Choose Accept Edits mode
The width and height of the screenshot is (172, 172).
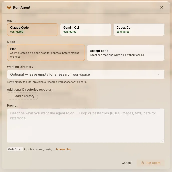pyautogui.click(x=126, y=53)
